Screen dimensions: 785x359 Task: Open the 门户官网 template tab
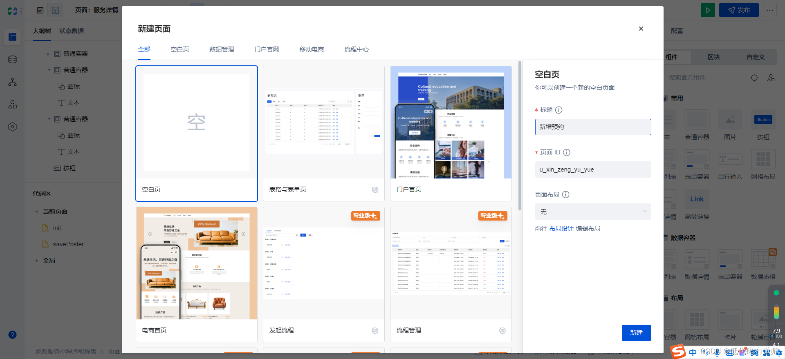coord(267,49)
